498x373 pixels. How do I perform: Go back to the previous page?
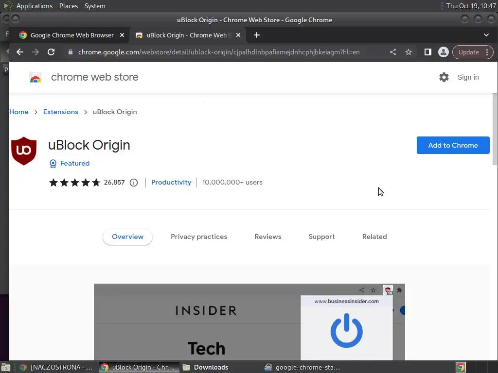coord(20,52)
